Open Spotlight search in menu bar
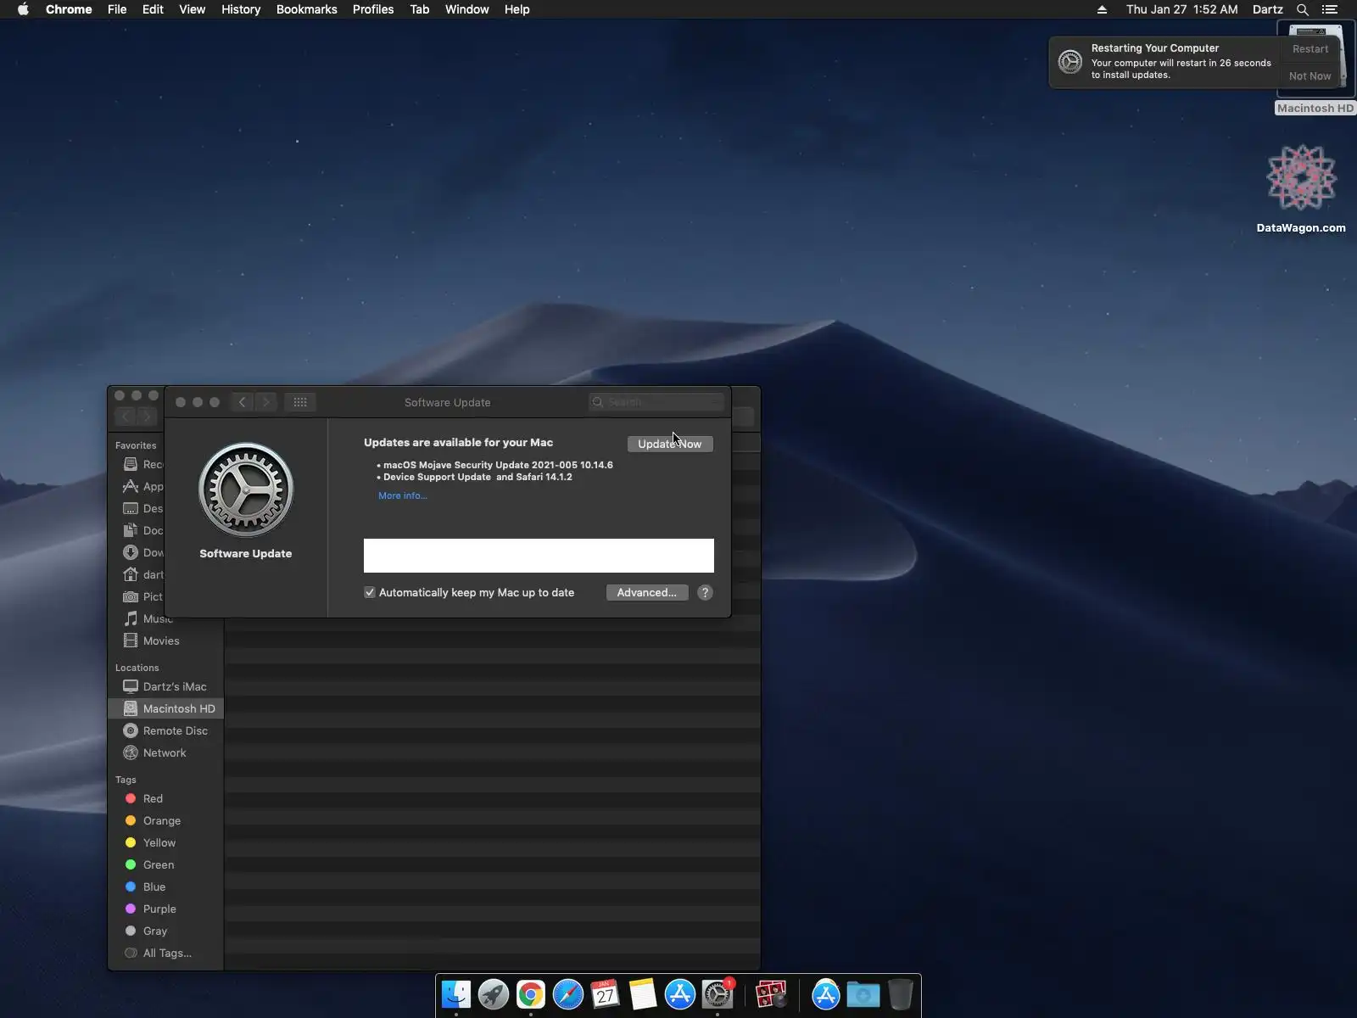The image size is (1357, 1018). point(1303,9)
